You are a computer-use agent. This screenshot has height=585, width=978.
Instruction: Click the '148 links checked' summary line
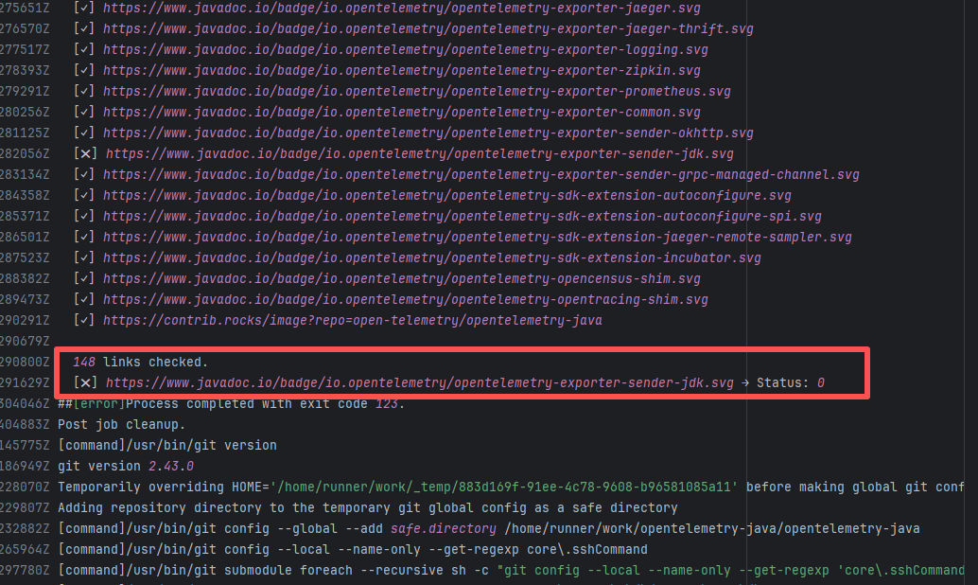pos(140,363)
